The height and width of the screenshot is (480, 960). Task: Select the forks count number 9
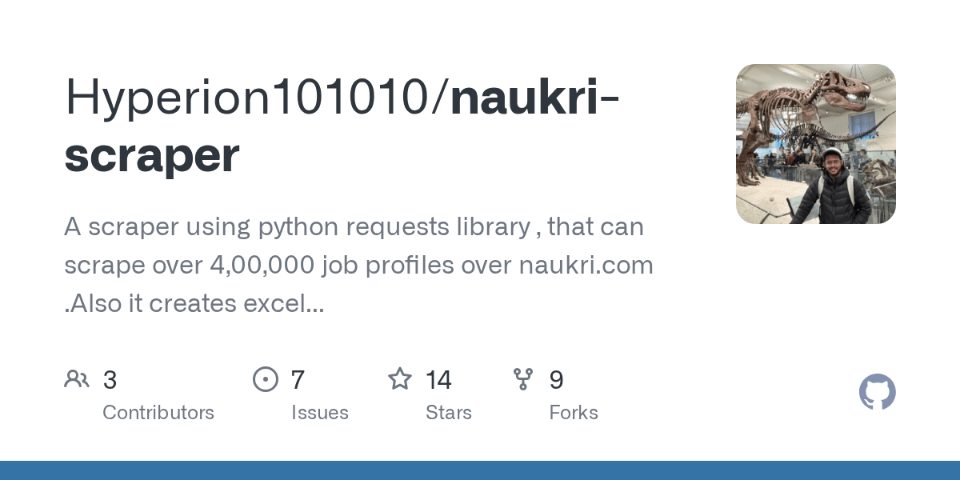pos(556,380)
